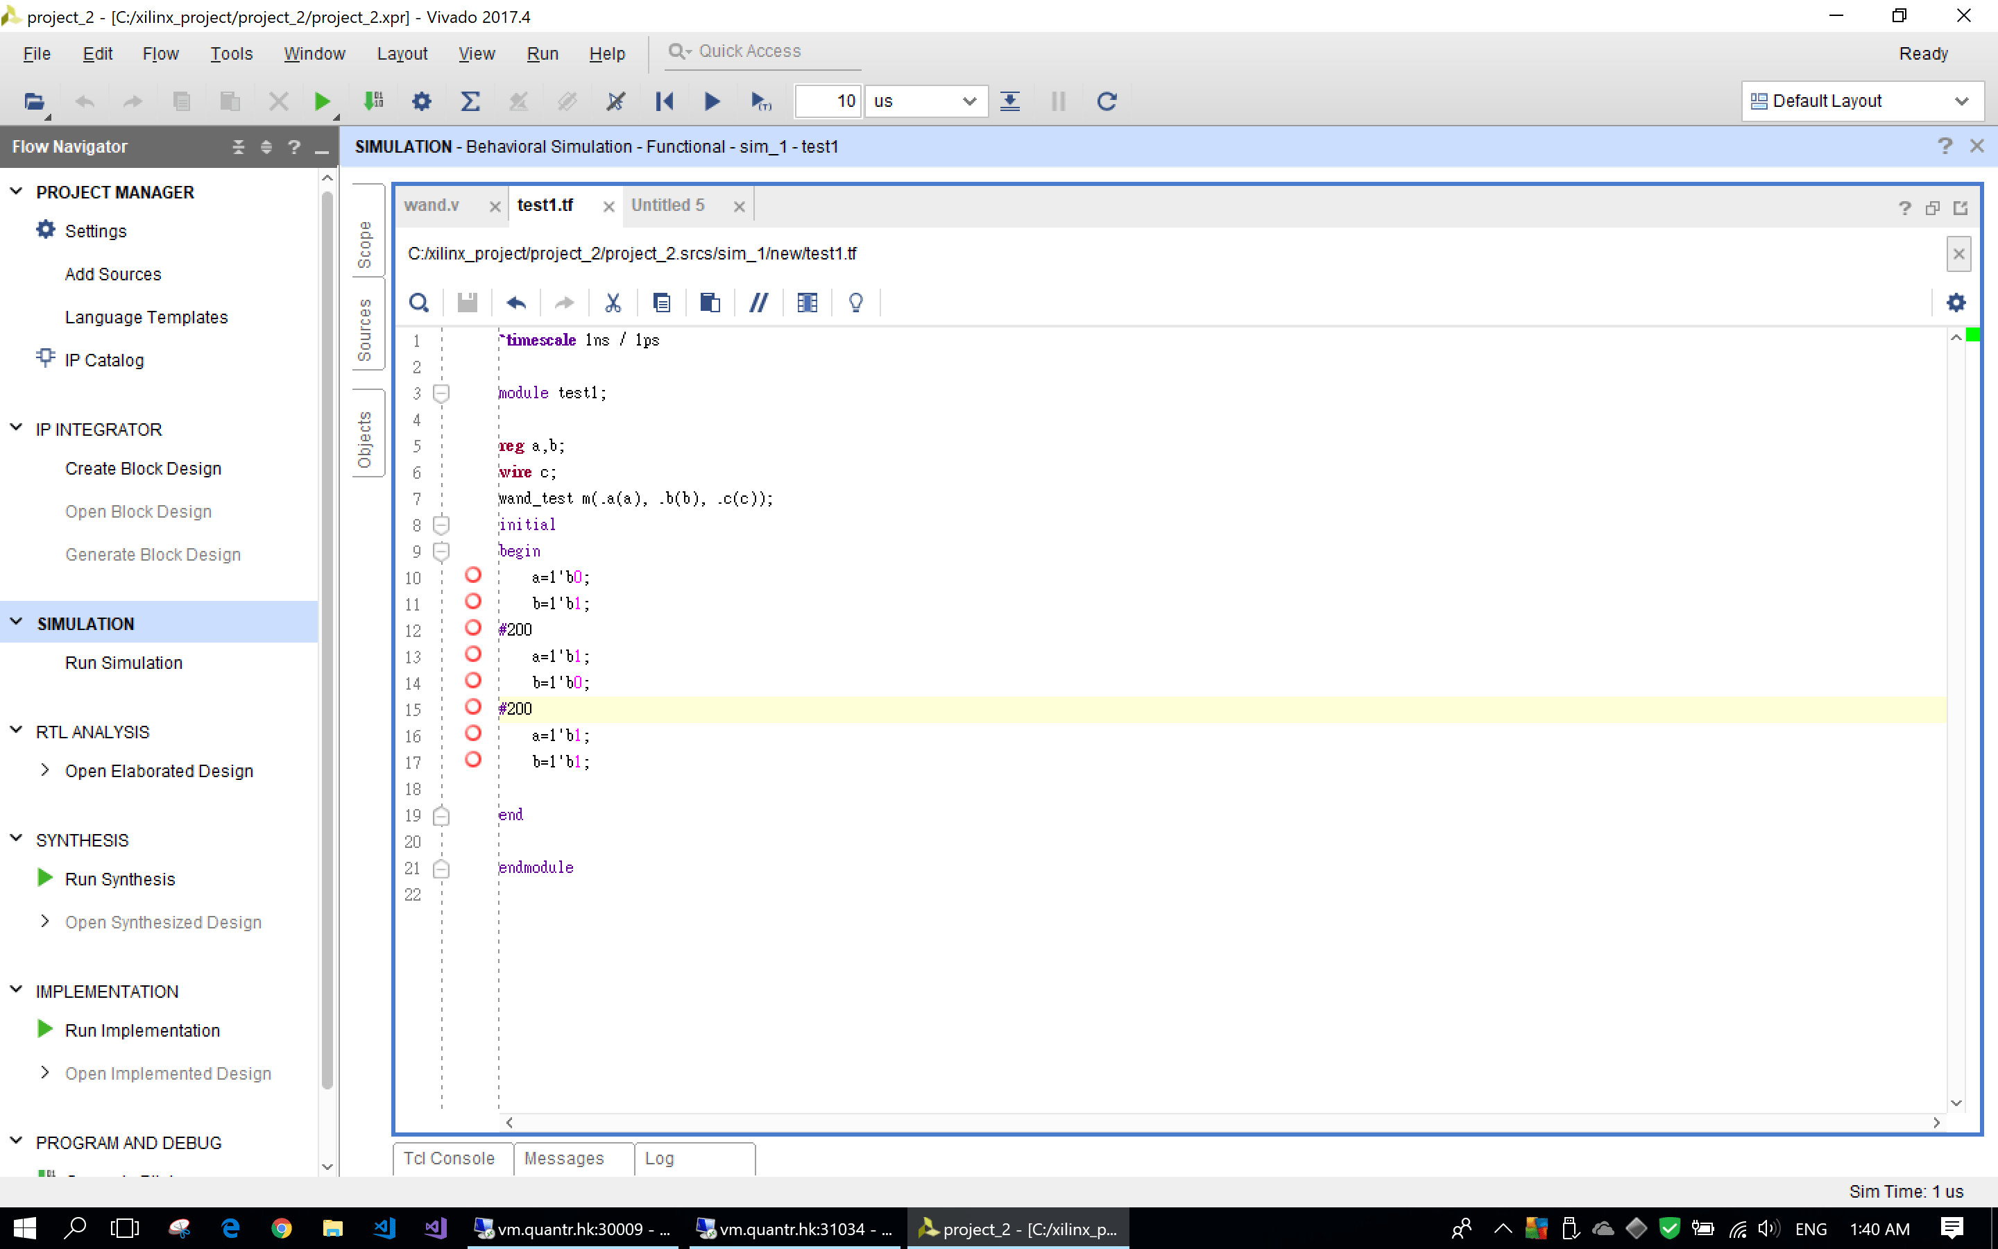The width and height of the screenshot is (1998, 1249).
Task: Toggle breakpoint on line 14
Action: pyautogui.click(x=473, y=681)
